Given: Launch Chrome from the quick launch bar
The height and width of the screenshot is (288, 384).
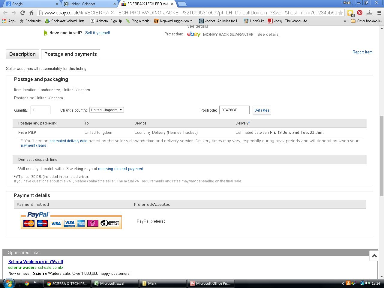Looking at the screenshot, I should pos(26,283).
